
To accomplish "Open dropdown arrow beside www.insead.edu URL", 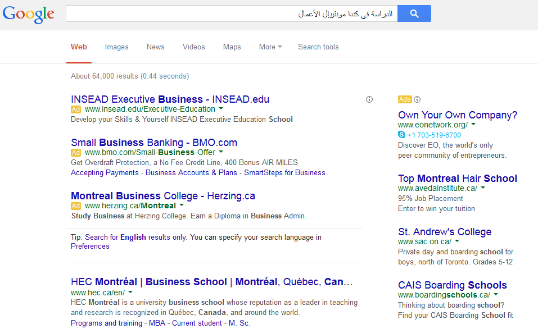I will 221,109.
